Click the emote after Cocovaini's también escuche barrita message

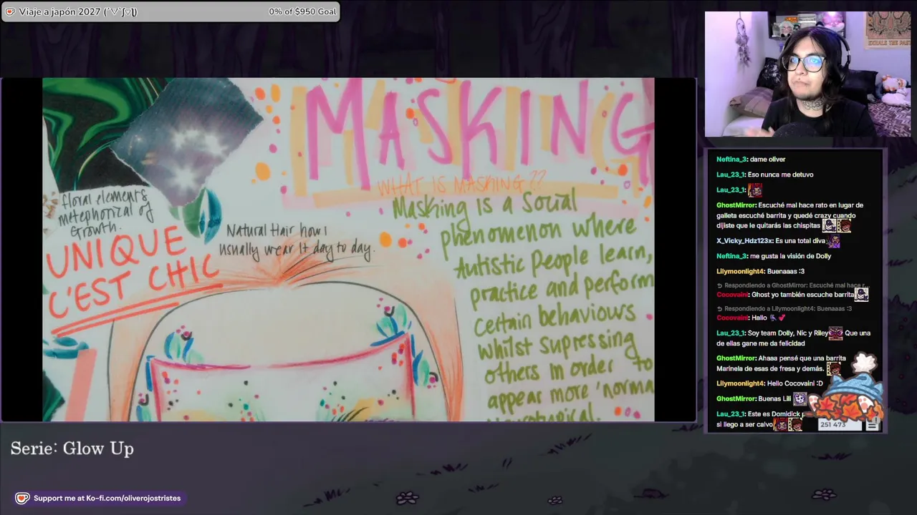[x=862, y=295]
